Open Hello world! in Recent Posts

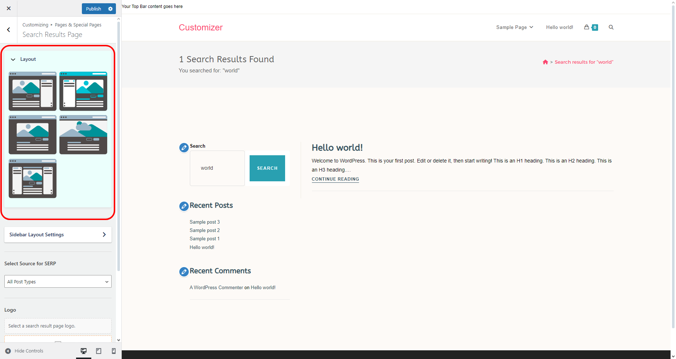[202, 247]
